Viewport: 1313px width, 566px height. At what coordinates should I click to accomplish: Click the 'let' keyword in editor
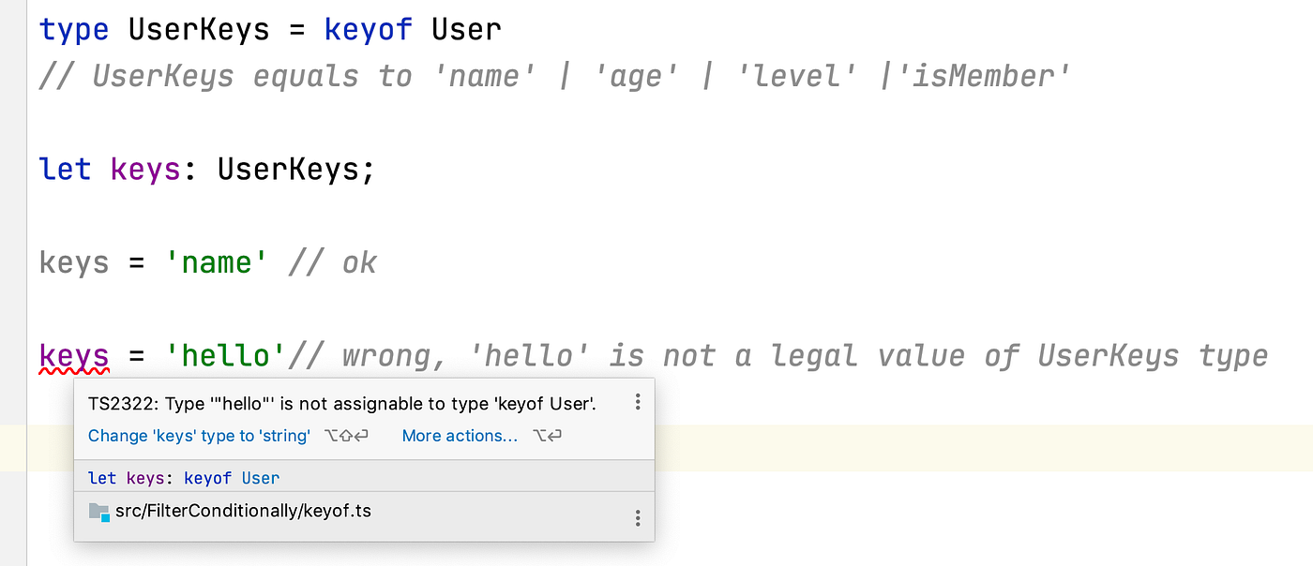(x=65, y=169)
